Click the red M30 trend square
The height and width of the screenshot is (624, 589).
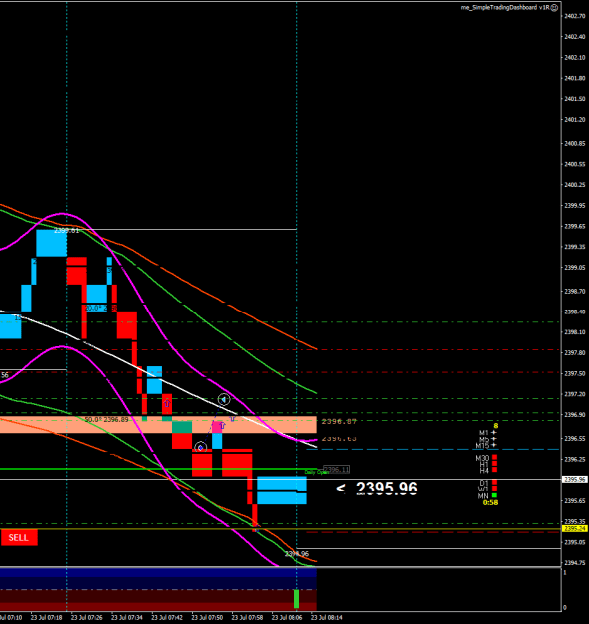coord(495,458)
